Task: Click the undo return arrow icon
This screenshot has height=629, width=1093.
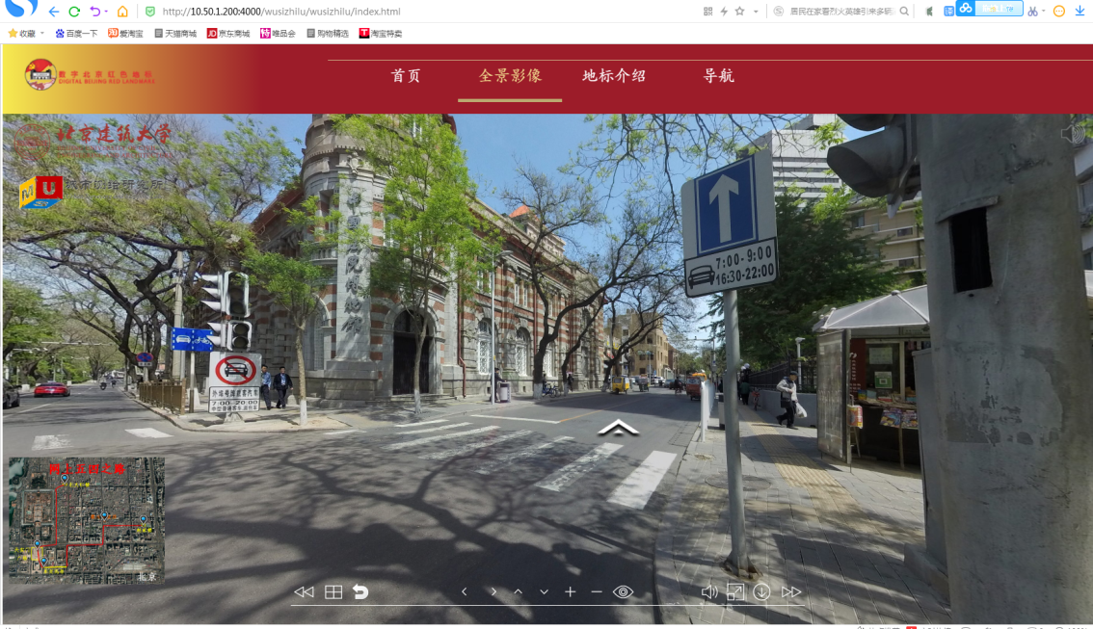Action: (360, 591)
